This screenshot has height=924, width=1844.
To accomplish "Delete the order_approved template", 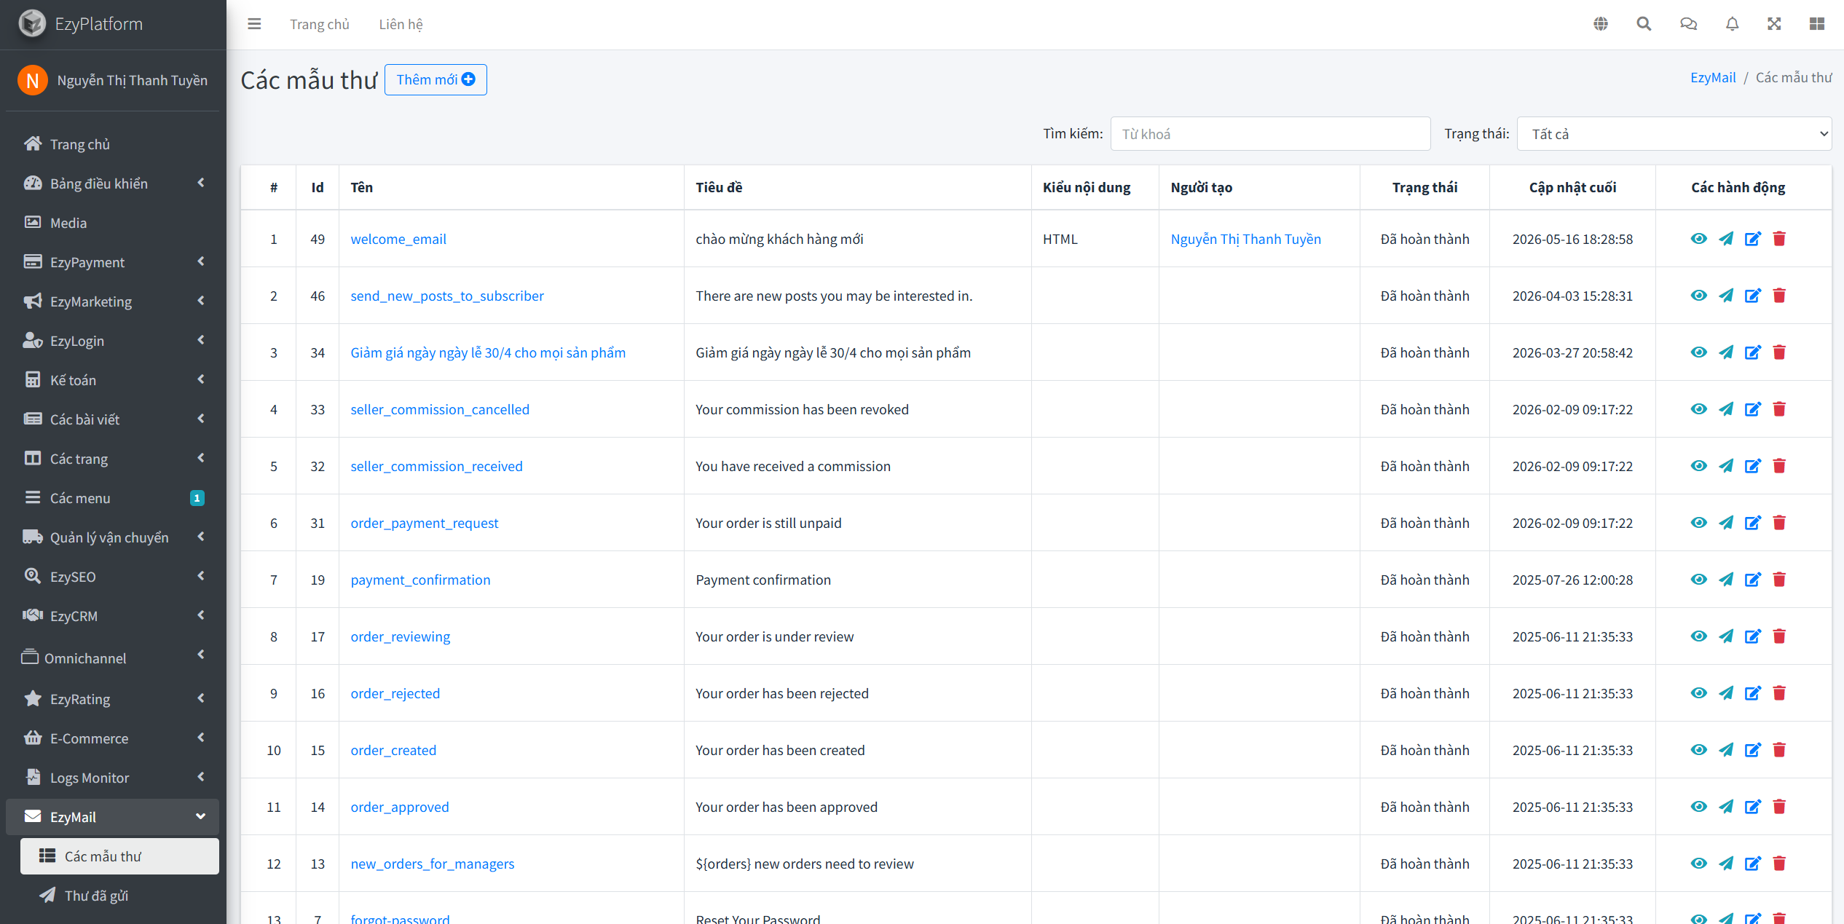I will coord(1779,807).
